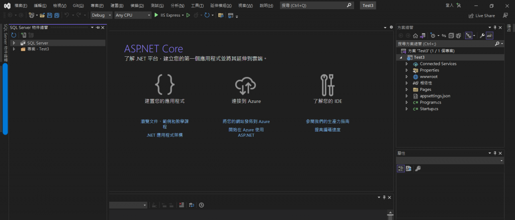The width and height of the screenshot is (515, 220).
Task: Click Pending Changes Filter clock icon
Action: click(x=433, y=35)
